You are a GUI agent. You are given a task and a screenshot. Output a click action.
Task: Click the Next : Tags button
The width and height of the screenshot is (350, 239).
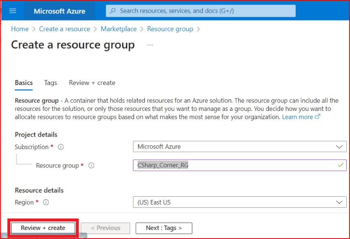click(164, 228)
